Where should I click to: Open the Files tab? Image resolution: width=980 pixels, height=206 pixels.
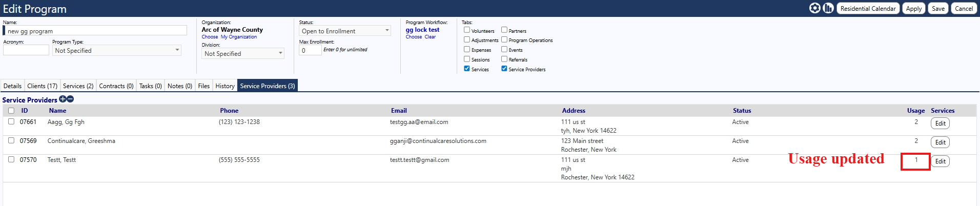pyautogui.click(x=204, y=86)
